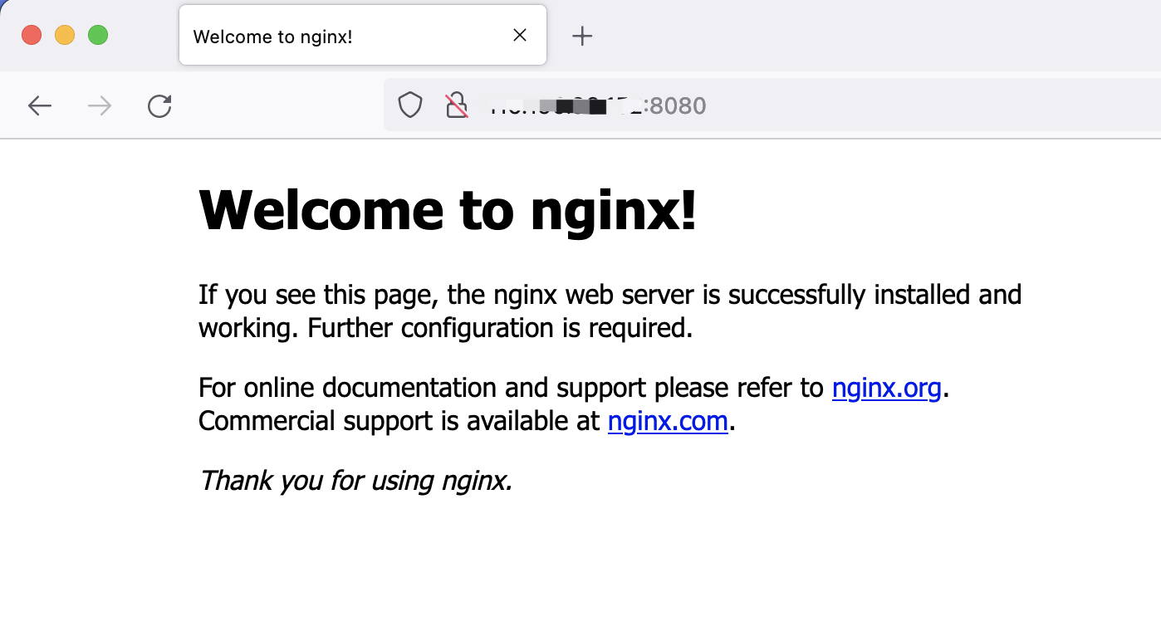
Task: Open a new tab with the plus button
Action: [x=583, y=36]
